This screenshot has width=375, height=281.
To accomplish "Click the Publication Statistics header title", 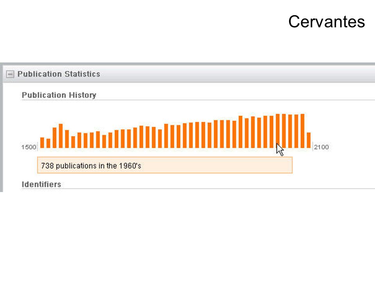I will [59, 74].
